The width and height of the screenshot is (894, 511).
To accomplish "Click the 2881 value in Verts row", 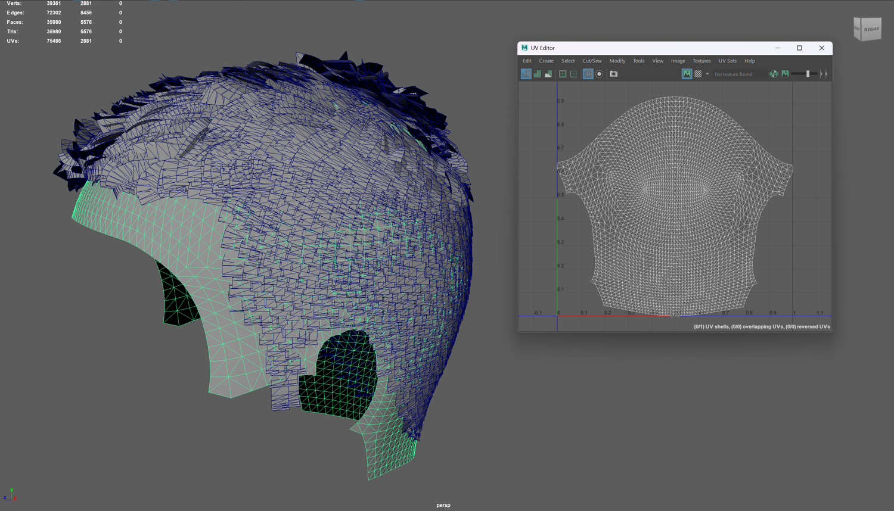I will (x=86, y=4).
